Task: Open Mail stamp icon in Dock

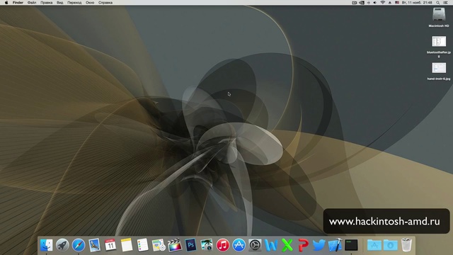Action: (94, 245)
